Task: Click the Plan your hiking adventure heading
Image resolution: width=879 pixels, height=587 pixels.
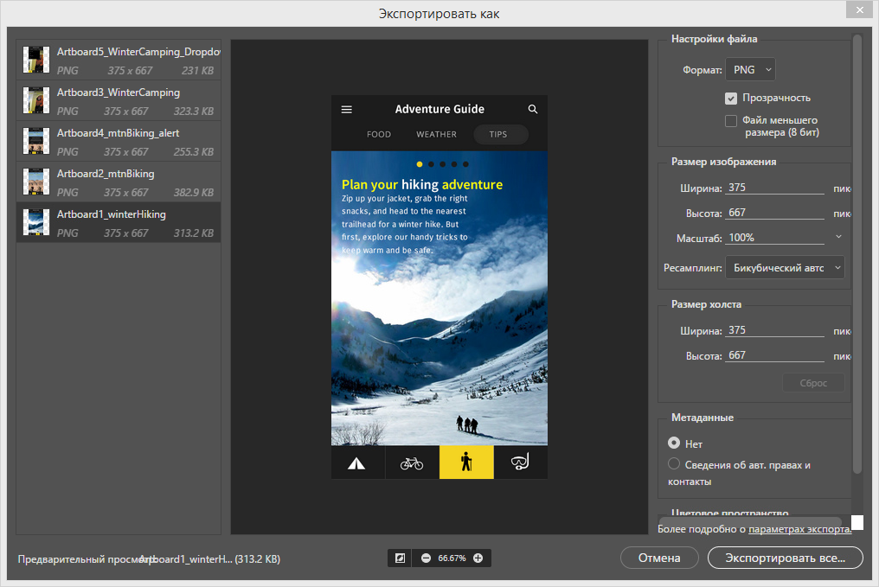Action: coord(422,184)
